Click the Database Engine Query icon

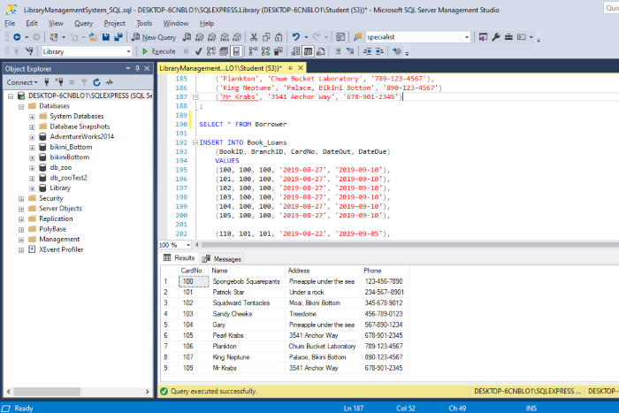tap(187, 37)
